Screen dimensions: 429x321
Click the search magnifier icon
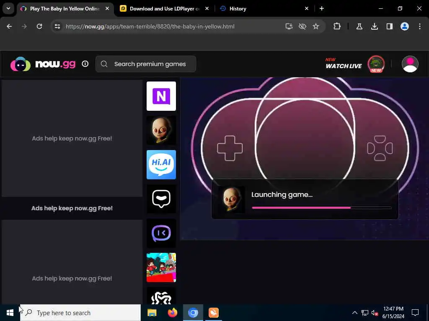(104, 64)
